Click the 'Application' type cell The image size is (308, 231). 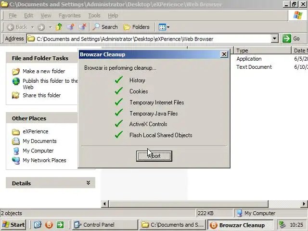[249, 59]
